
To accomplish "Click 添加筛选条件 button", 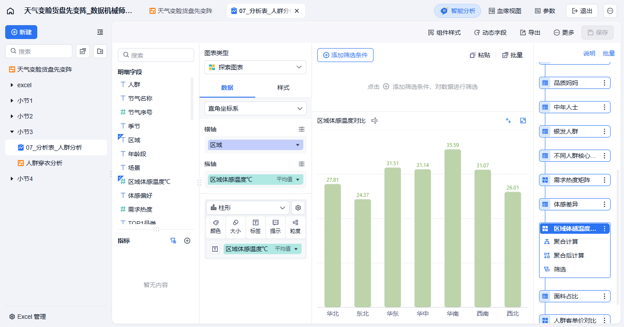I will click(345, 55).
